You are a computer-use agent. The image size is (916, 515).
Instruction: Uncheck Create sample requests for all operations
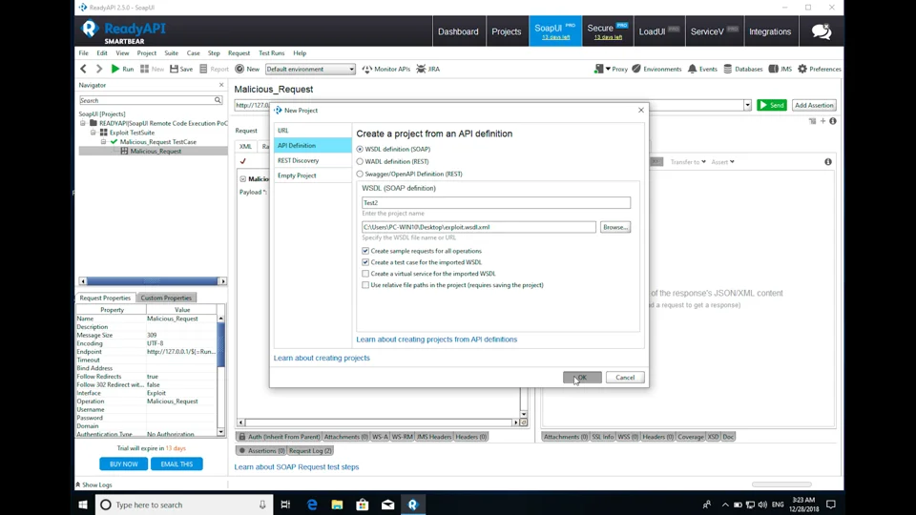pos(365,251)
